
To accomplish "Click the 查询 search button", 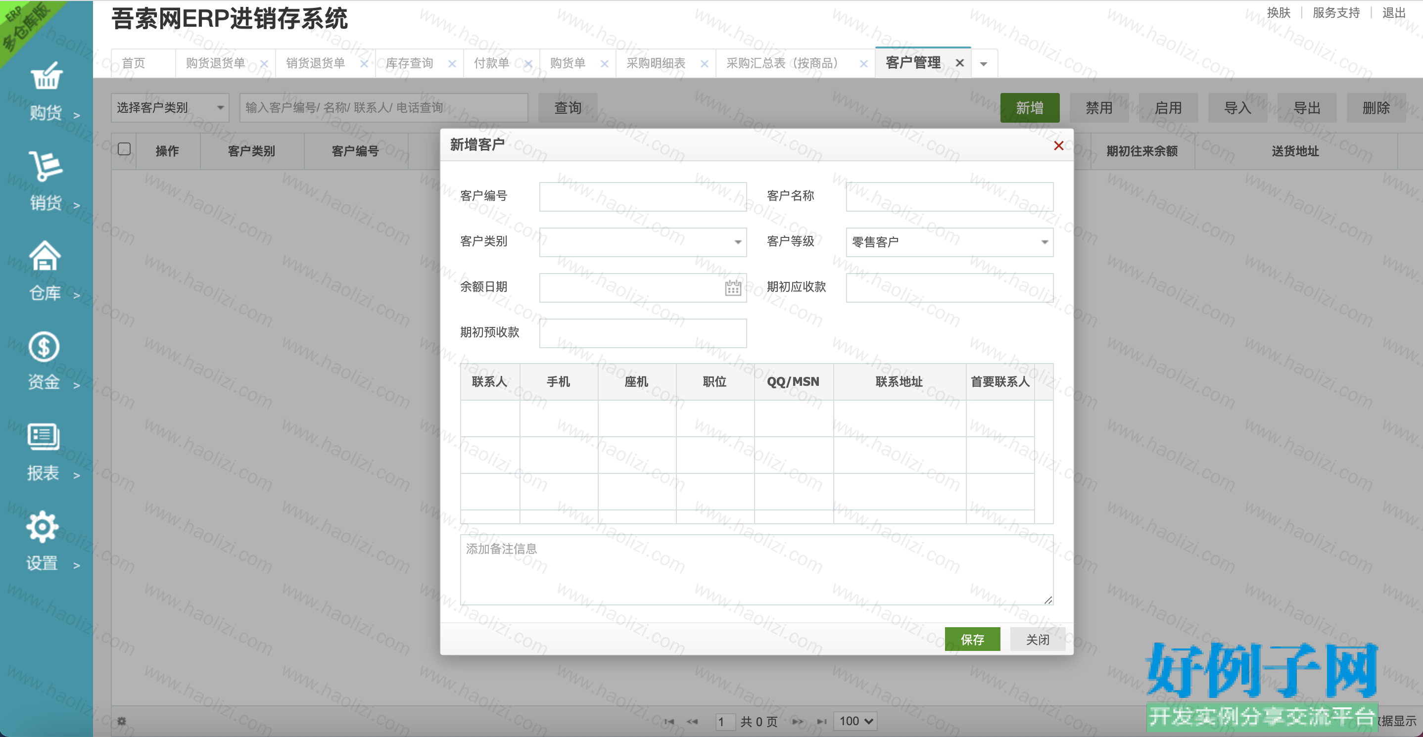I will pyautogui.click(x=568, y=108).
